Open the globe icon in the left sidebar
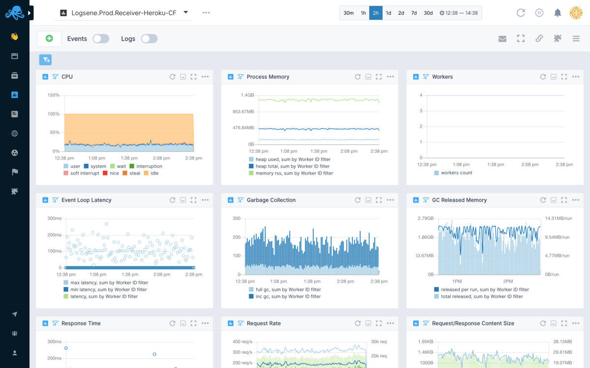 pyautogui.click(x=15, y=133)
